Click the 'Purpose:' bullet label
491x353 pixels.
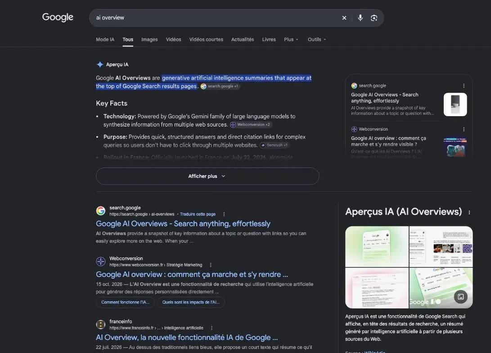(115, 137)
